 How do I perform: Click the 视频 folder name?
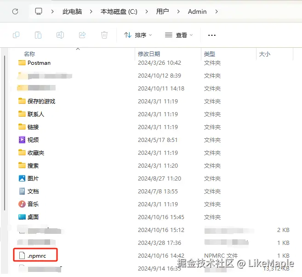point(33,140)
